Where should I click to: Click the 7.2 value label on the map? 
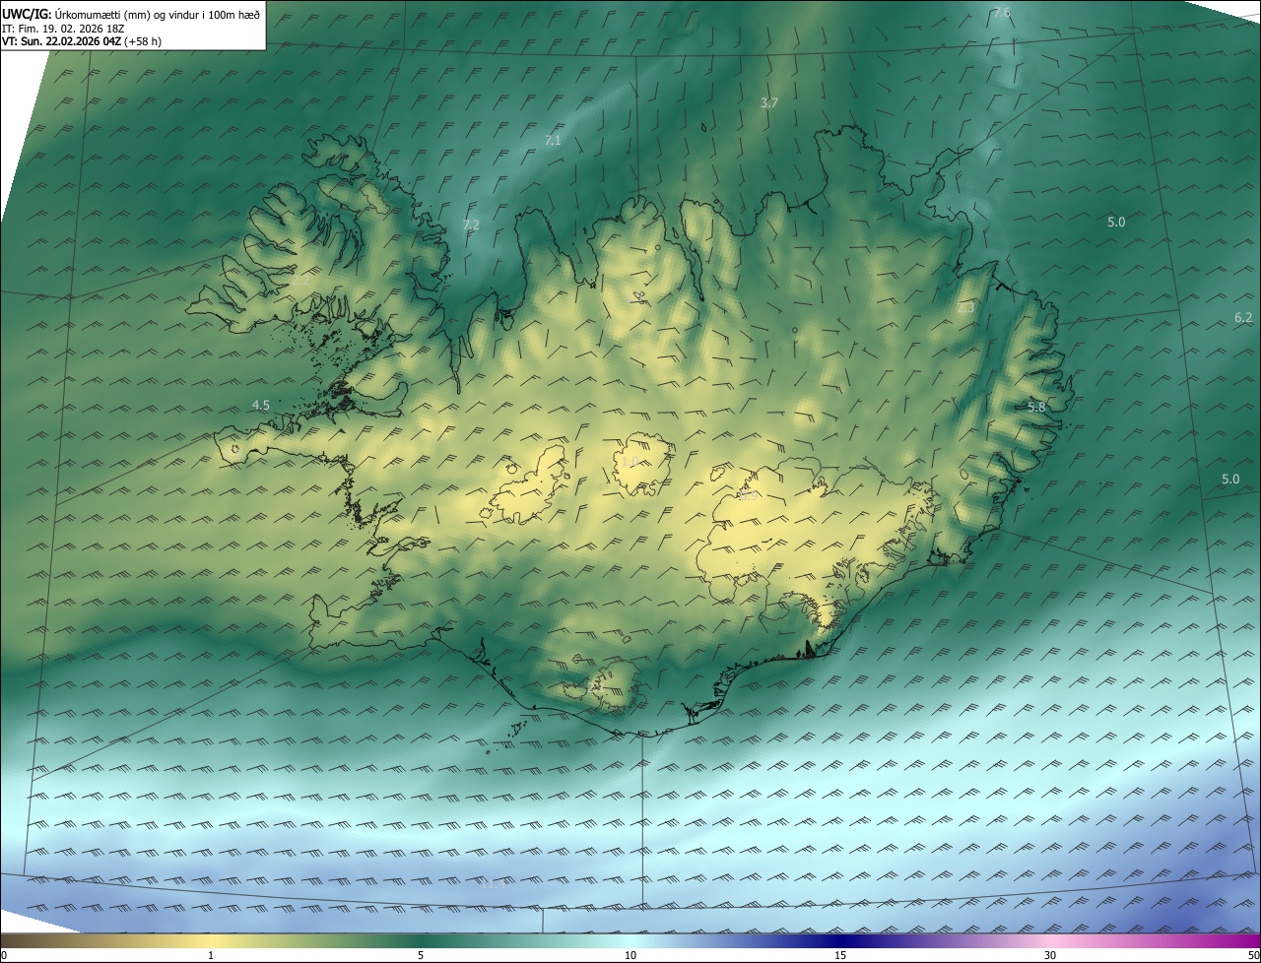click(x=471, y=225)
